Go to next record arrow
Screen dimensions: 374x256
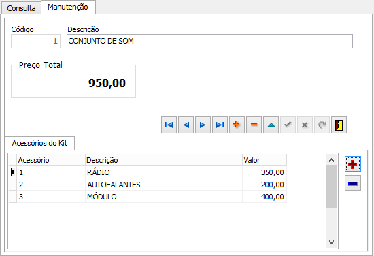203,125
